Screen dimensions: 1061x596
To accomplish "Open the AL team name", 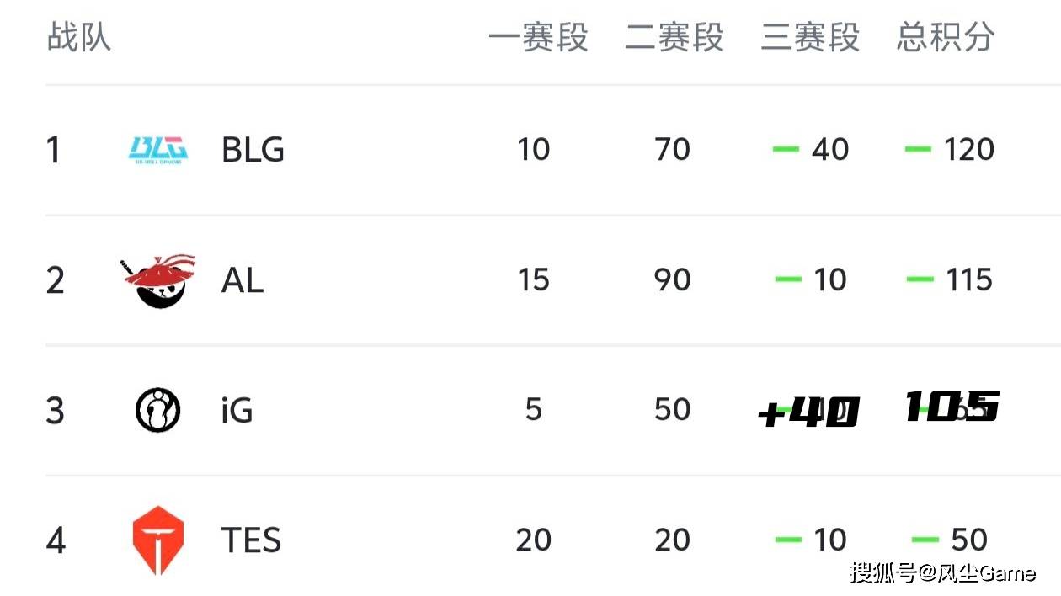I will (x=243, y=280).
